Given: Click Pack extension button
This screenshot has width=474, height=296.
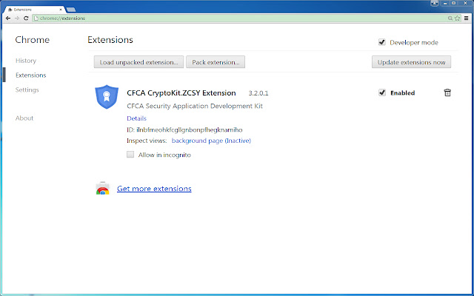Looking at the screenshot, I should click(216, 62).
